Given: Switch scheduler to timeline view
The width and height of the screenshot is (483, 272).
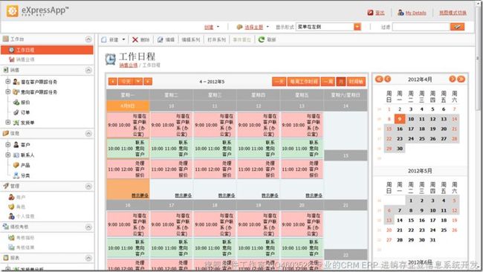Looking at the screenshot, I should 357,81.
